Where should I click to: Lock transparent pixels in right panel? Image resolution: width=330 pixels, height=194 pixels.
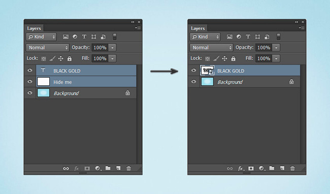coord(208,59)
